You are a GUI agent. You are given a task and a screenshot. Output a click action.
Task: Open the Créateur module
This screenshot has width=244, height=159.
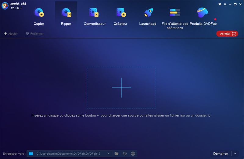[120, 16]
